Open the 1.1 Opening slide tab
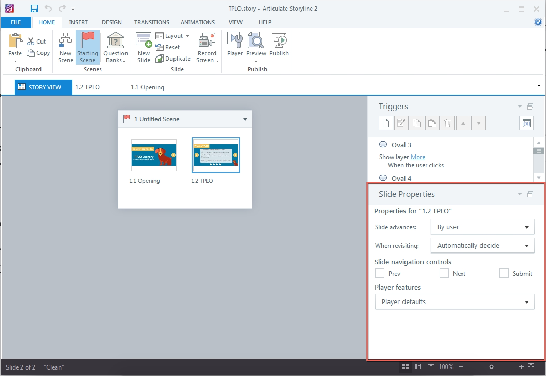546x376 pixels. click(147, 87)
